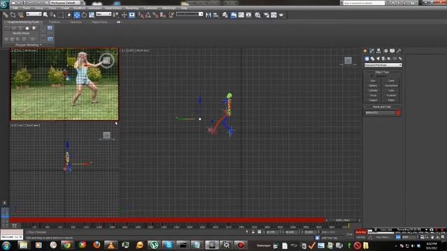Activate the Select and Move tool
The width and height of the screenshot is (447, 251).
click(76, 15)
